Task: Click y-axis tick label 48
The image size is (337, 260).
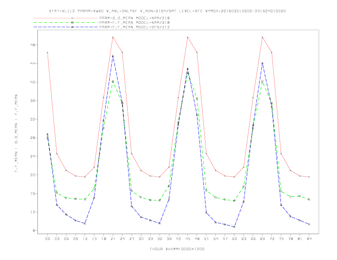Action: tap(33, 45)
